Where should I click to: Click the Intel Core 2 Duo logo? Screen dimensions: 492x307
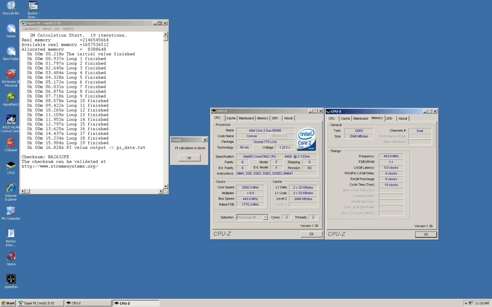306,139
